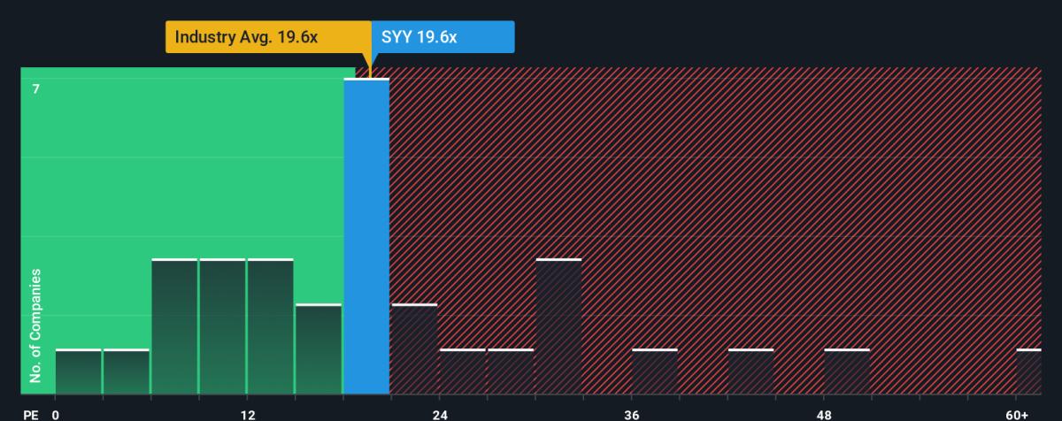Click the 12 label on the PE axis
Viewport: 1062px width, 421px height.
coord(247,412)
